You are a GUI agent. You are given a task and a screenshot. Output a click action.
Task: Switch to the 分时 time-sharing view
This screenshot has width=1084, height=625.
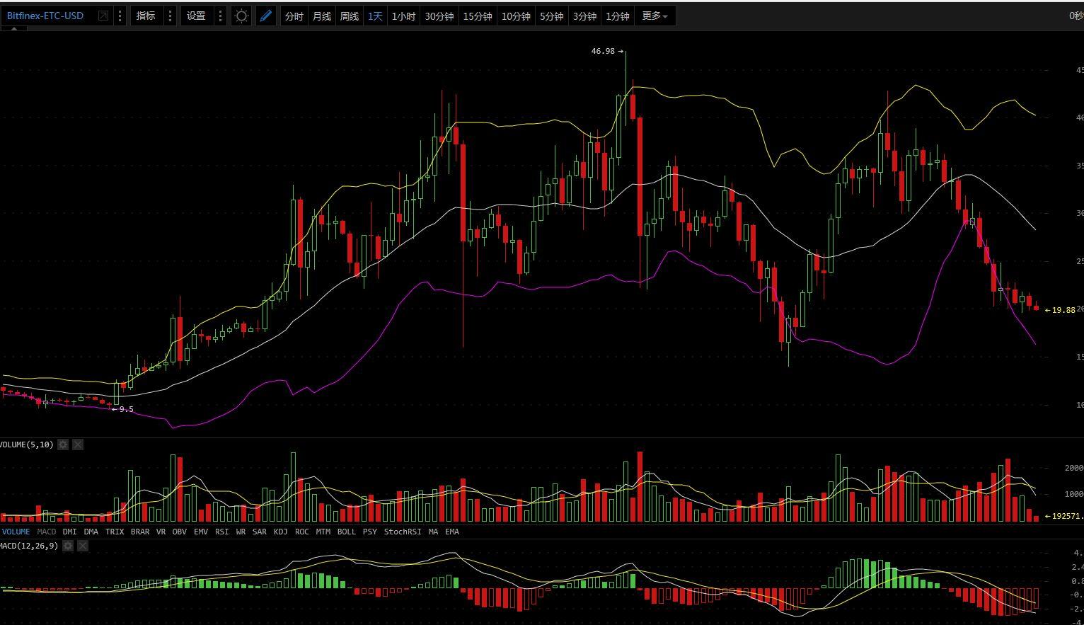(294, 16)
